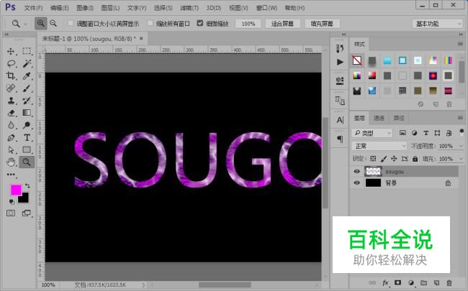Toggle Quick Mask mode

click(11, 213)
